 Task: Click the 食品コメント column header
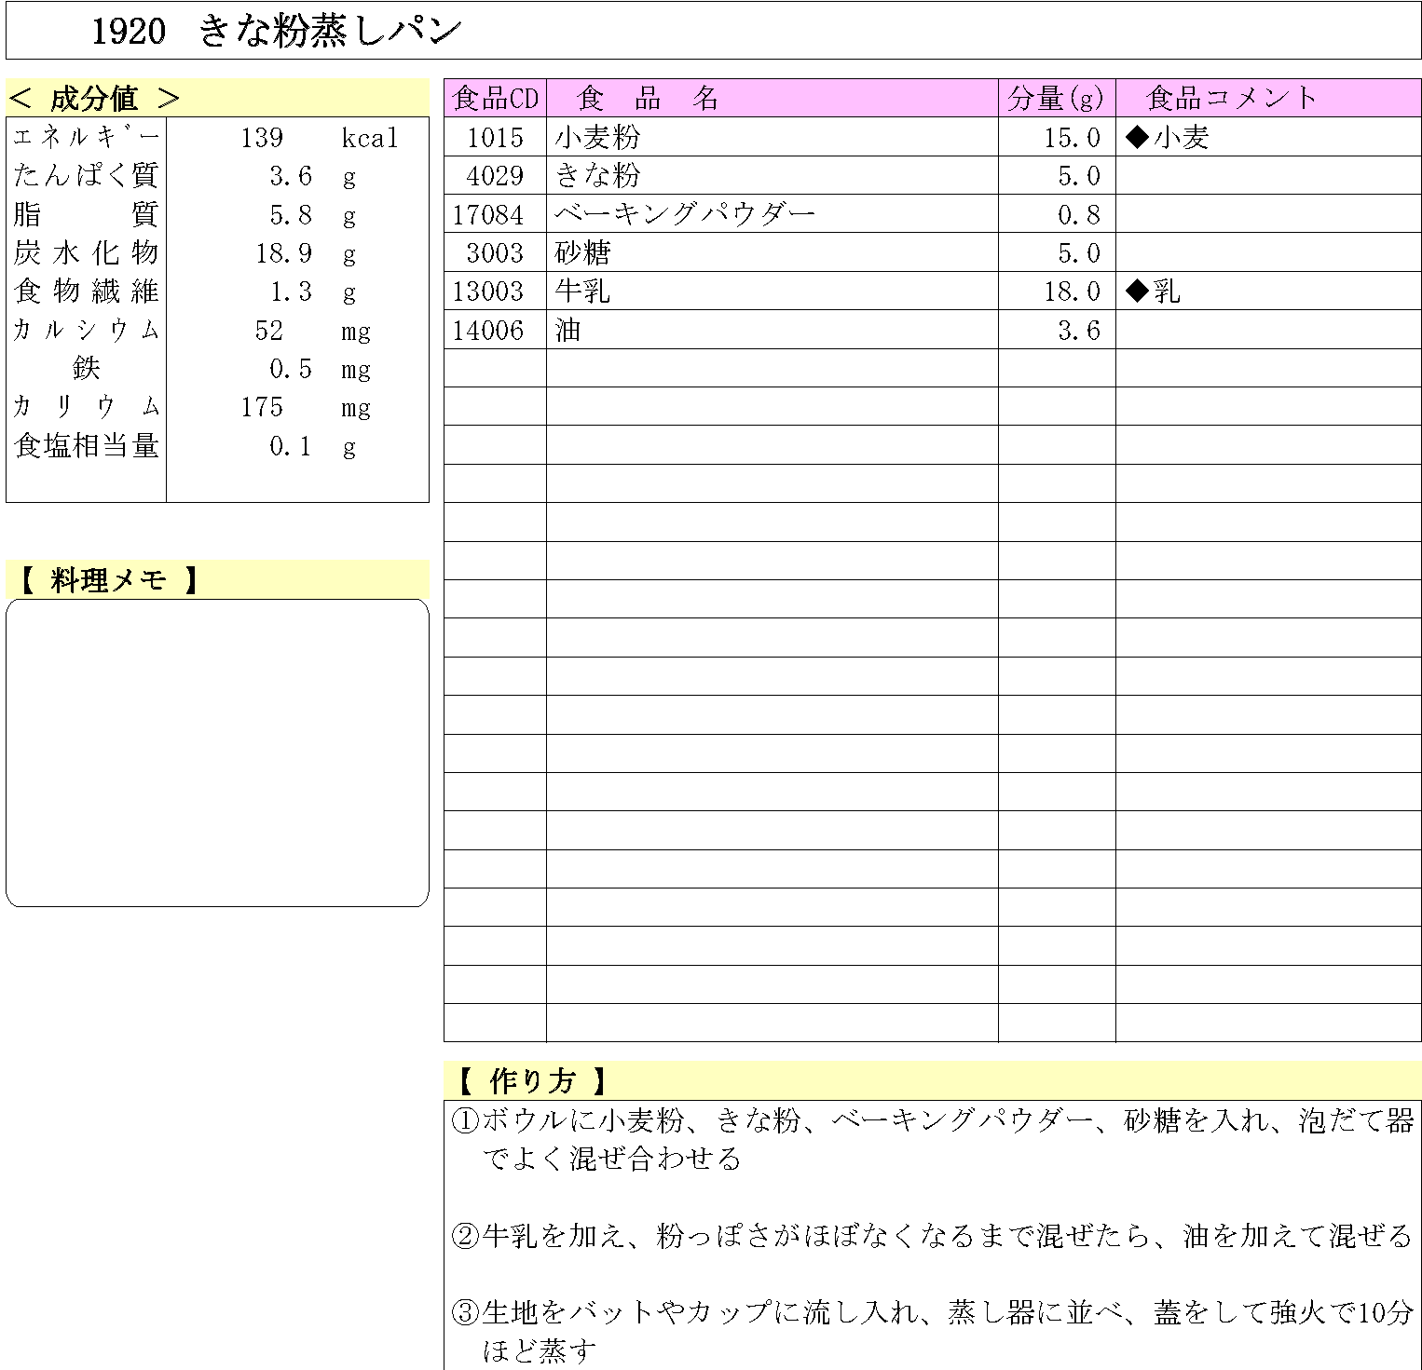1230,98
